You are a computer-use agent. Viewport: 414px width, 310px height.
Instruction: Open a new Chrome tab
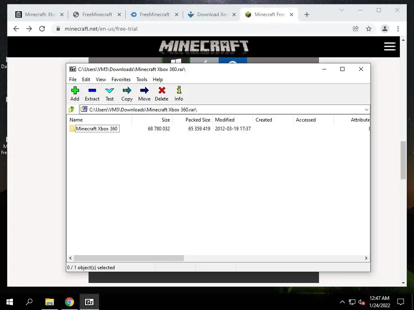coord(306,15)
